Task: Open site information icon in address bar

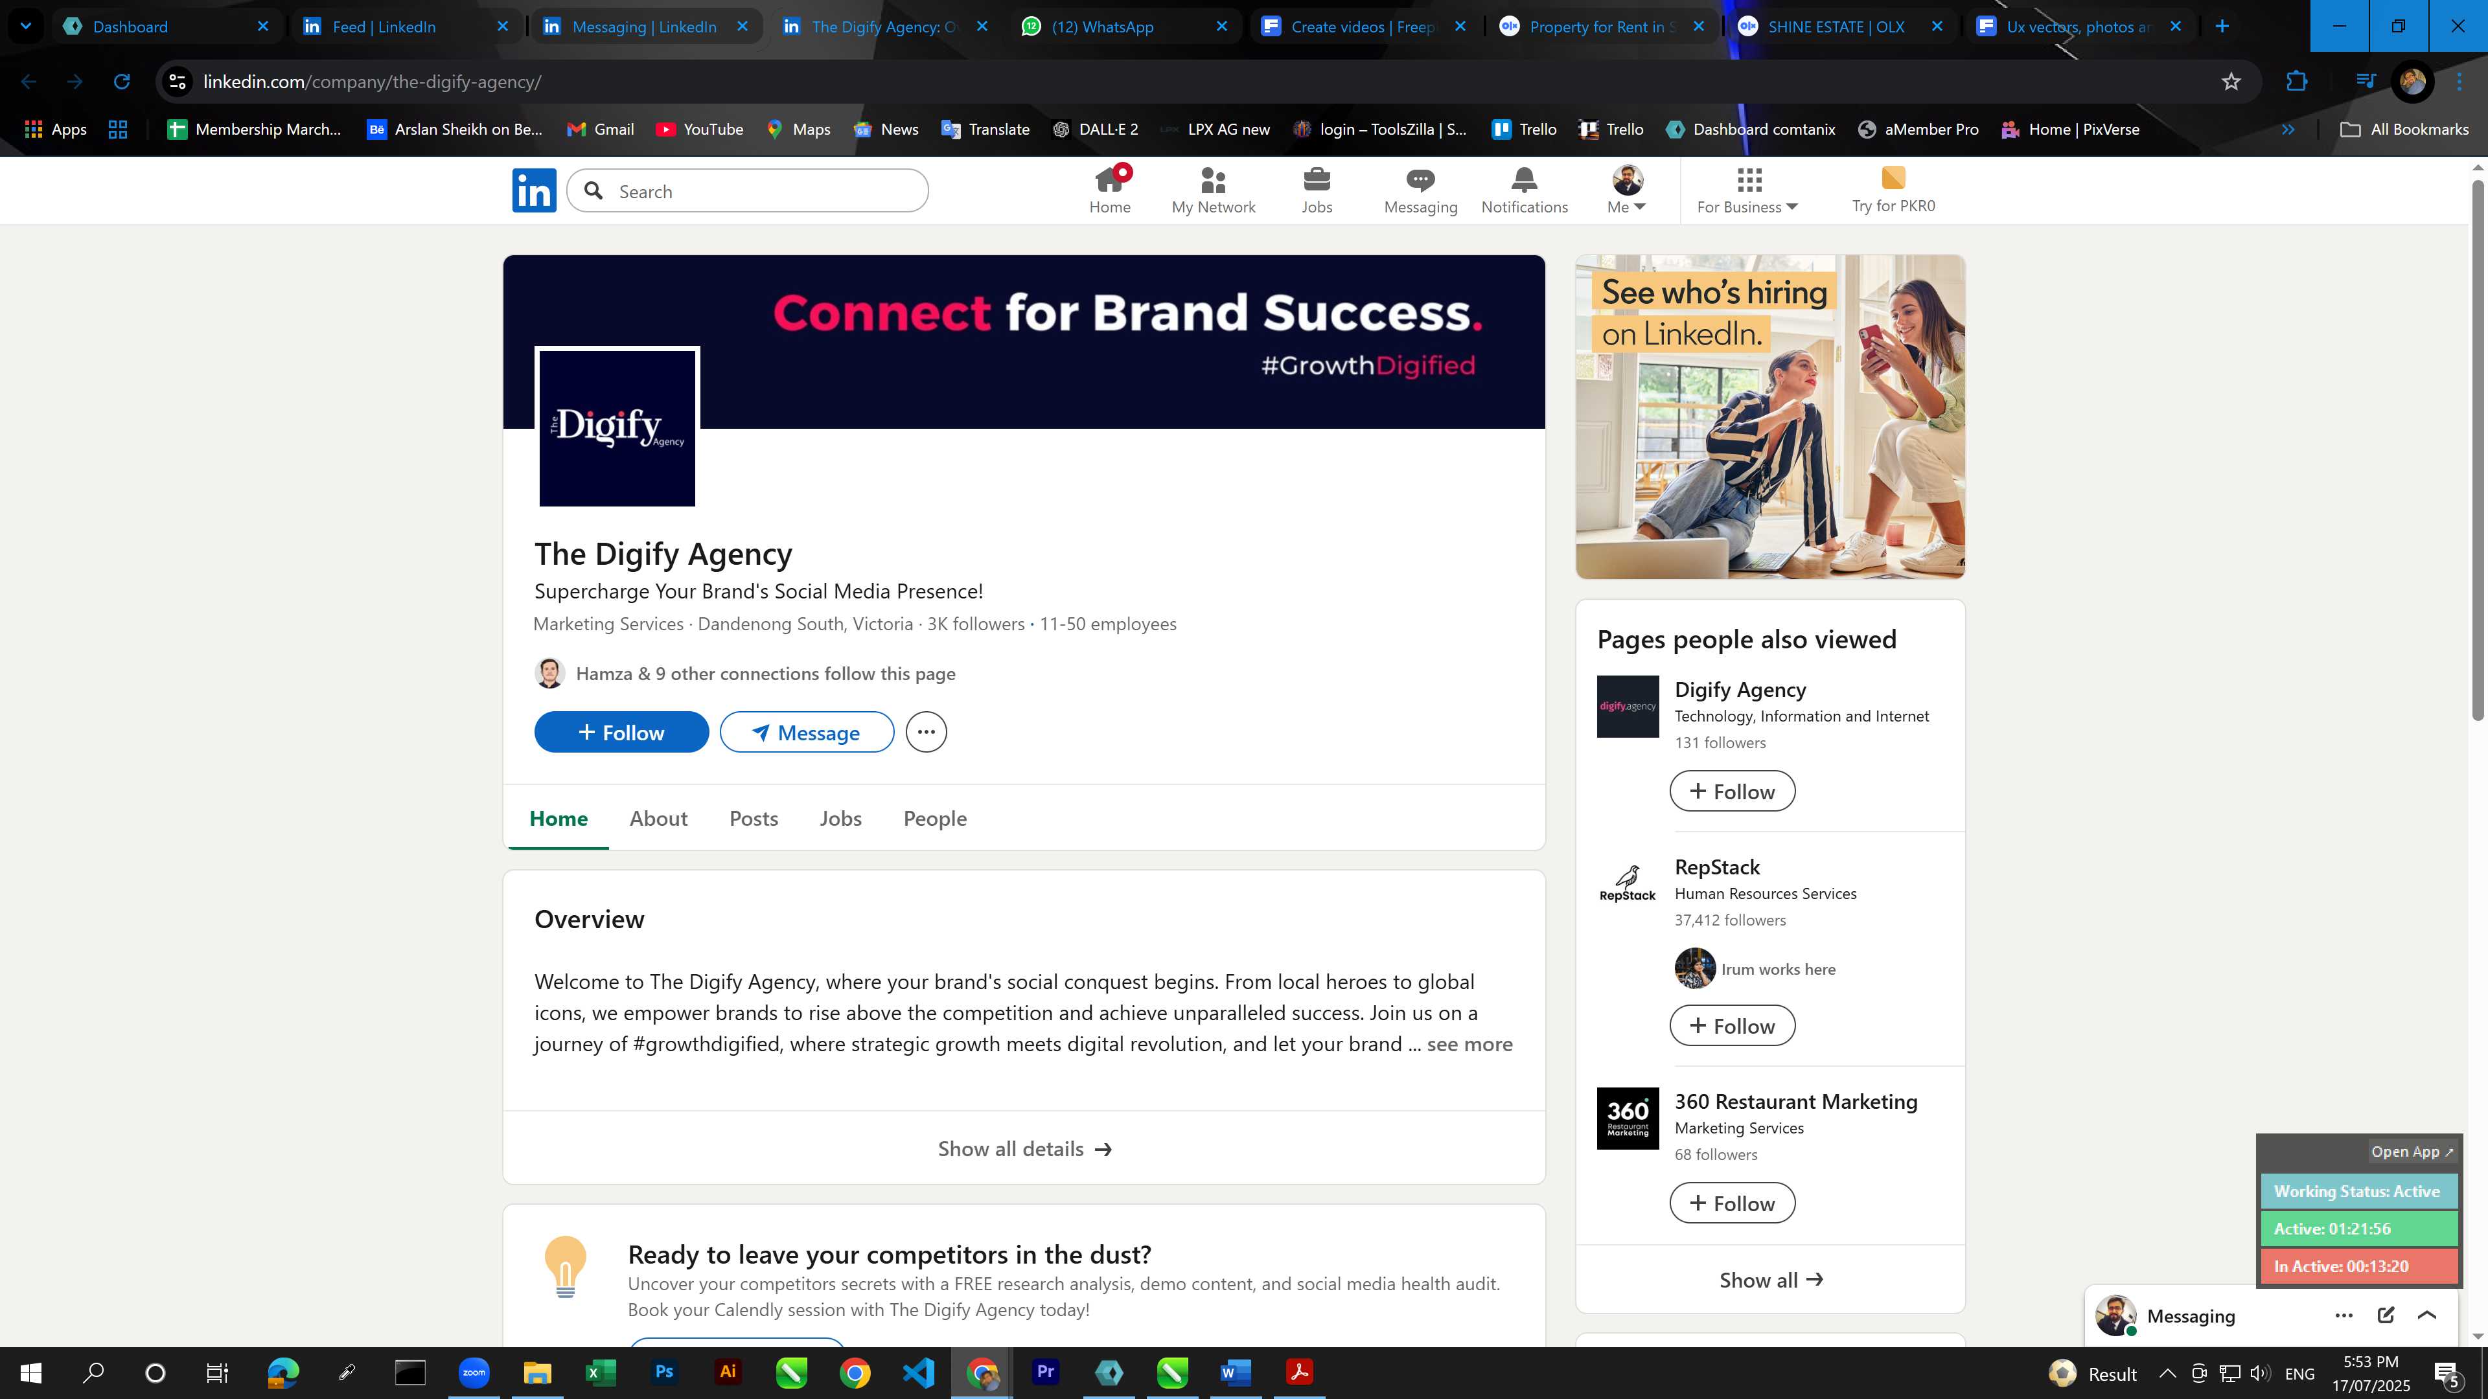Action: (x=178, y=82)
